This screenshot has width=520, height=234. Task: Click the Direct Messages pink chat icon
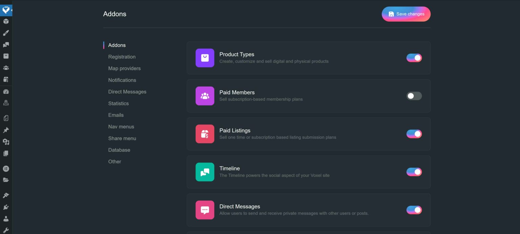(x=204, y=210)
